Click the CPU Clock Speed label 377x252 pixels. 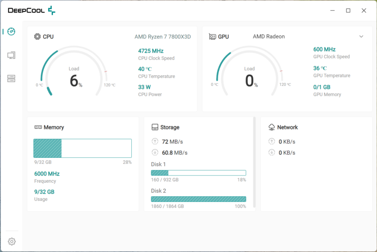[x=156, y=58]
